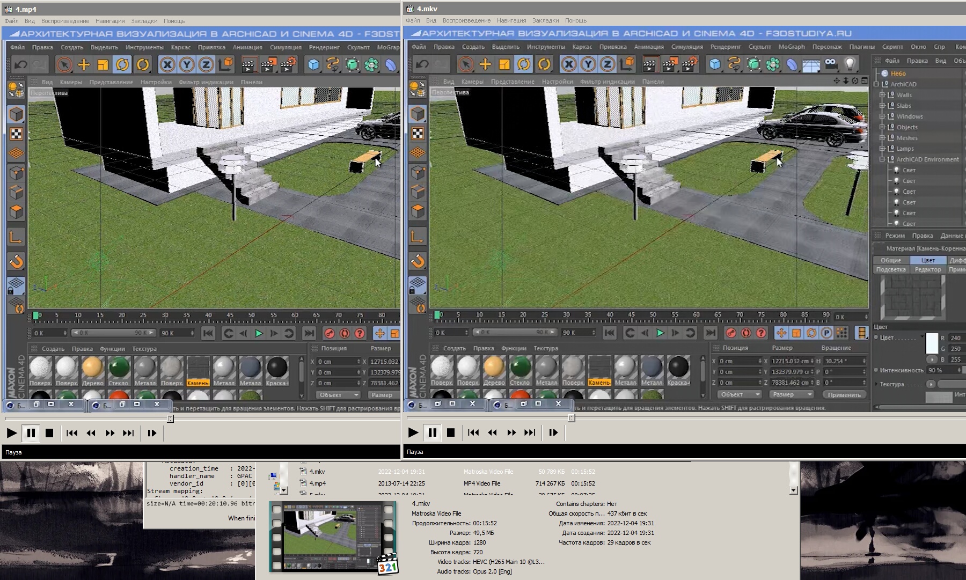Open the Spline pen tool in 4.mkv window
Viewport: 966px width, 580px height.
[x=734, y=64]
